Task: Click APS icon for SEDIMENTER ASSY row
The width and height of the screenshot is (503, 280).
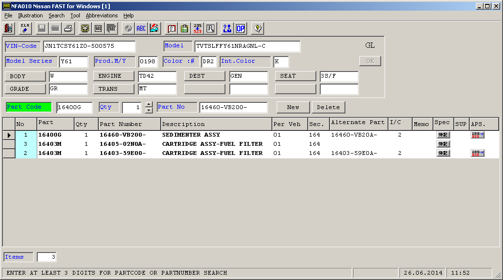Action: [477, 135]
